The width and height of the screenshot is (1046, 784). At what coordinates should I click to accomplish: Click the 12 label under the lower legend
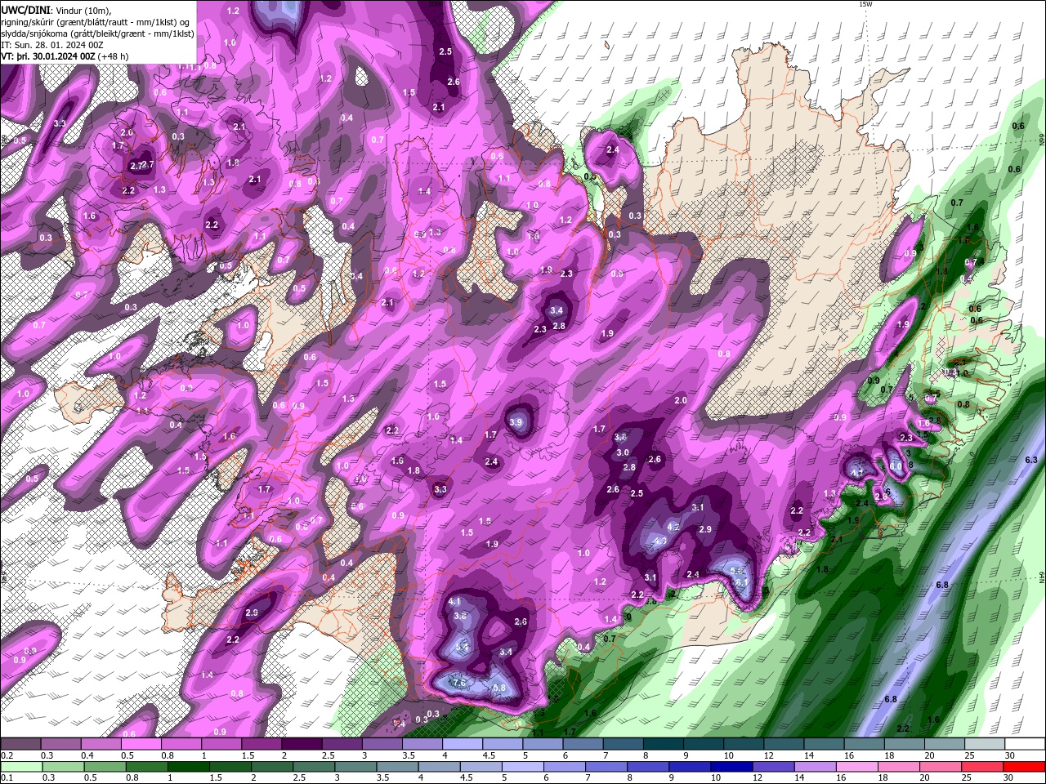(x=757, y=778)
